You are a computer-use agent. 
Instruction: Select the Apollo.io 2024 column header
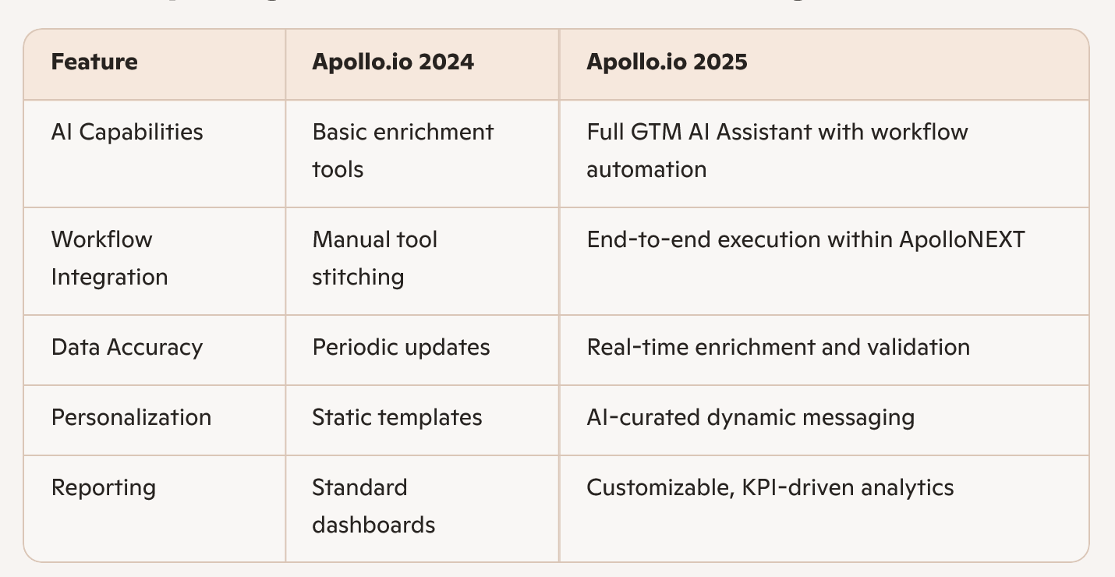click(x=393, y=62)
